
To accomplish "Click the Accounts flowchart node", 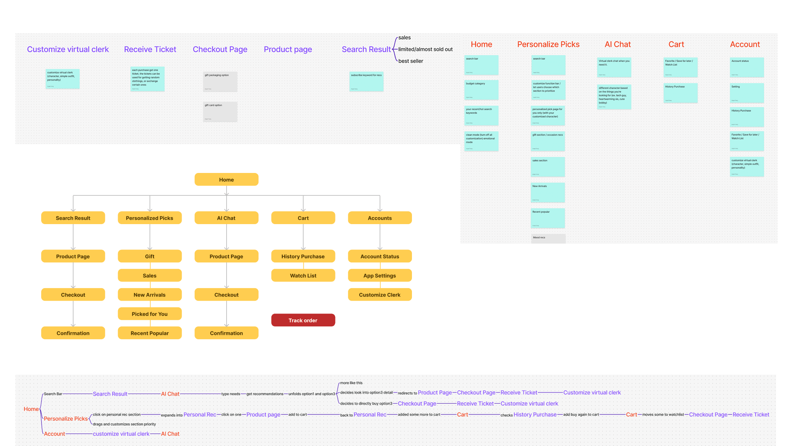I will pyautogui.click(x=380, y=218).
